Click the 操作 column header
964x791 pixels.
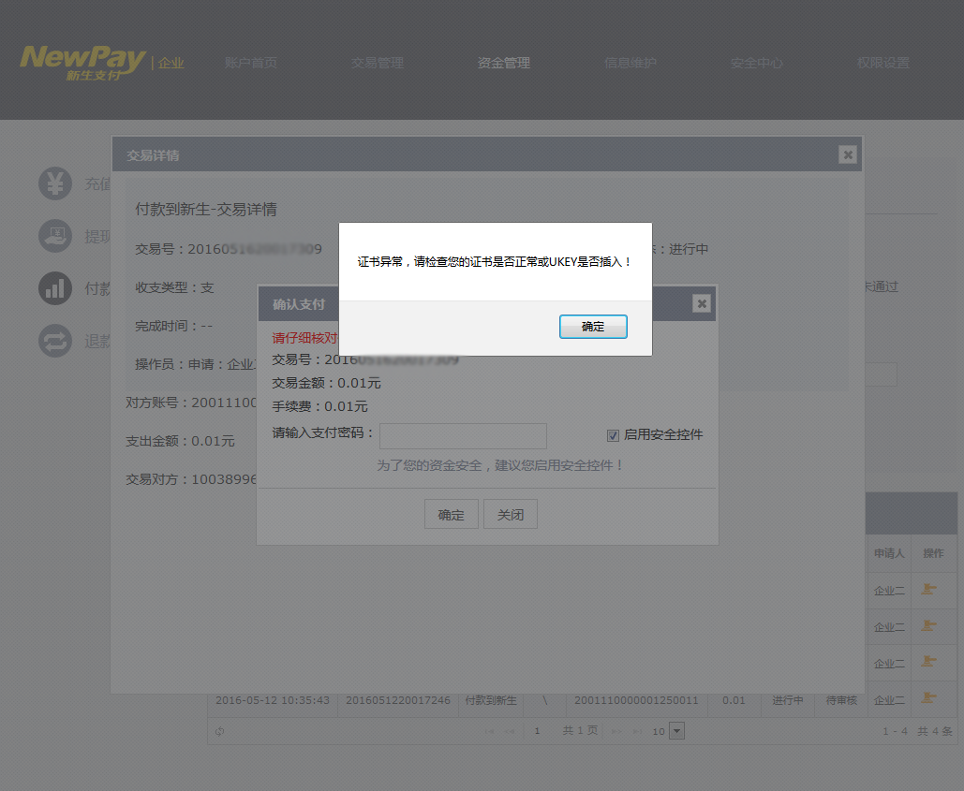click(x=933, y=553)
